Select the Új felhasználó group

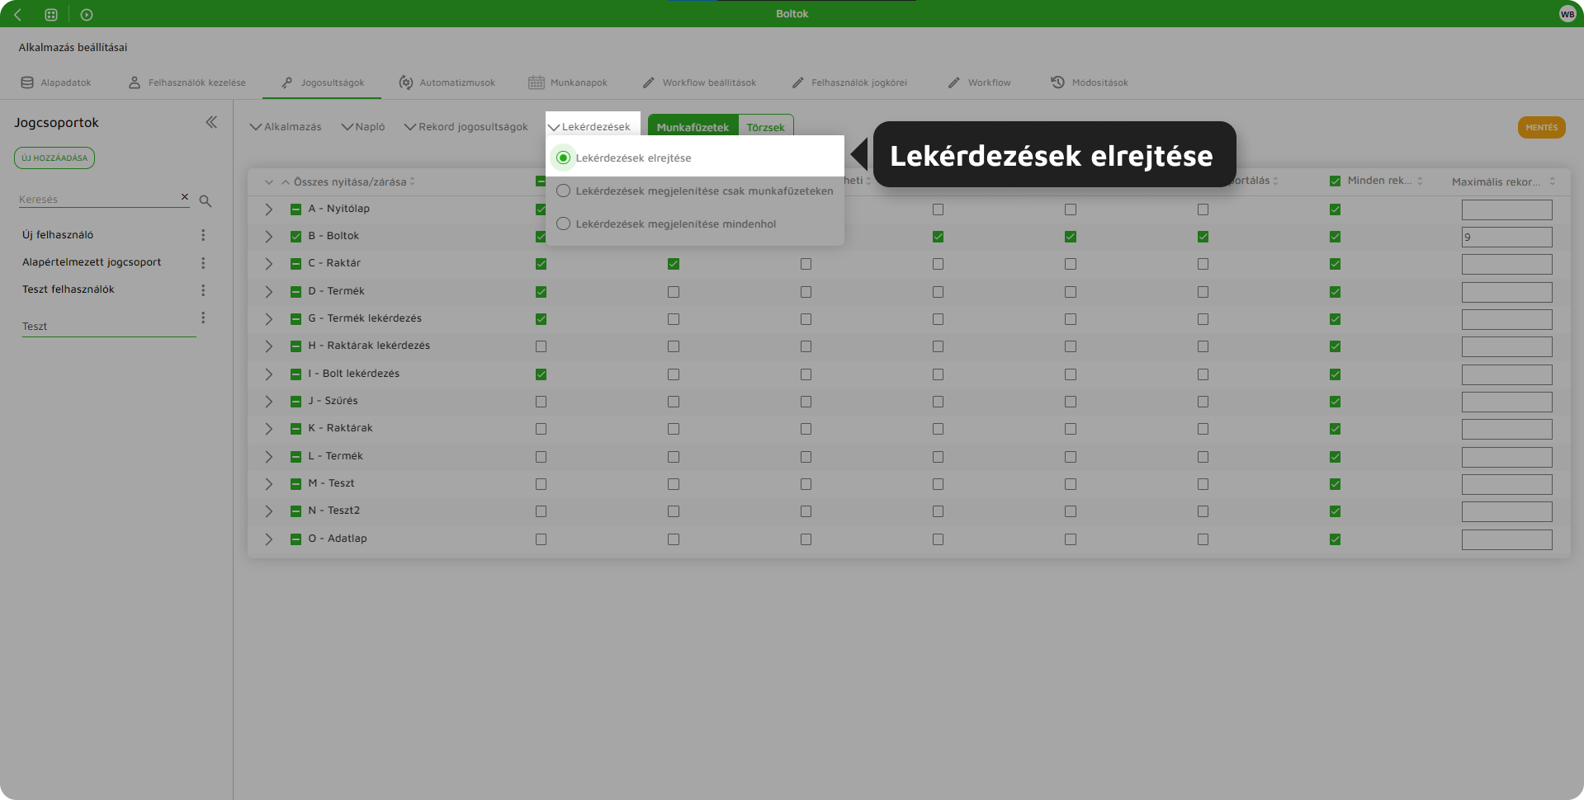(x=58, y=235)
